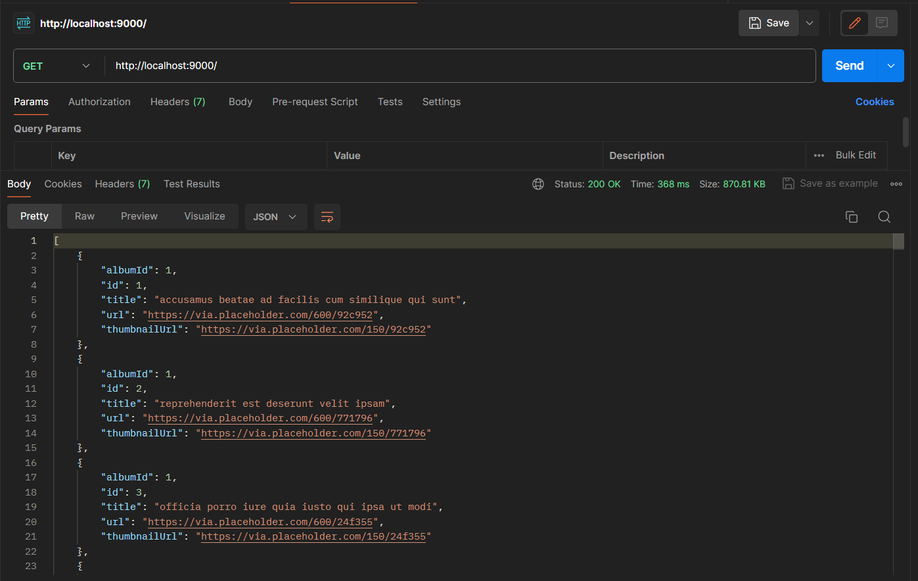Switch response view to Preview

pyautogui.click(x=139, y=216)
